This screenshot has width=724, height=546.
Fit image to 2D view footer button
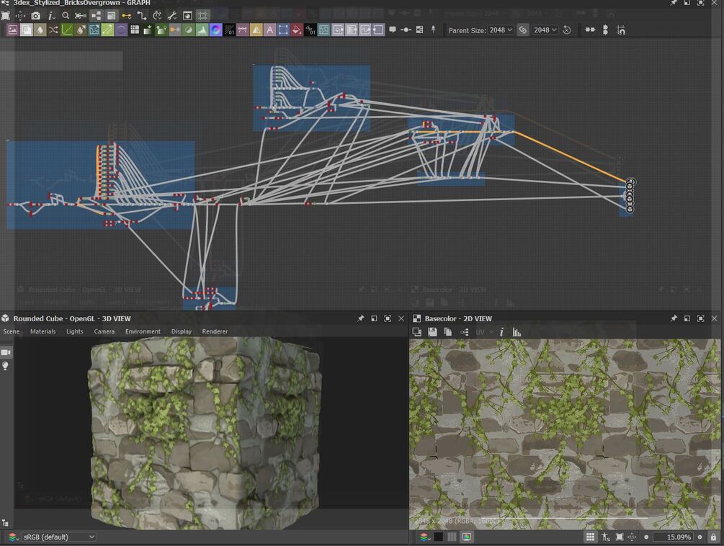point(620,537)
